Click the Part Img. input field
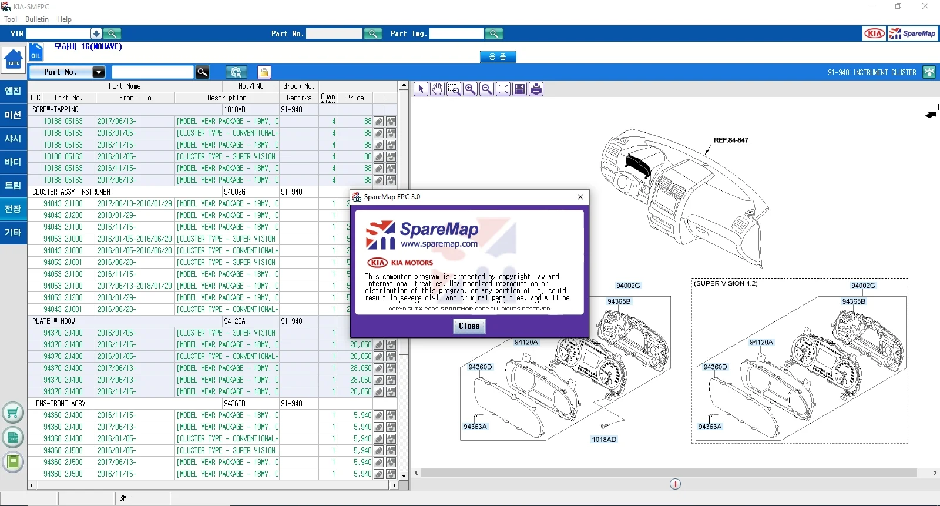The width and height of the screenshot is (940, 506). point(456,33)
